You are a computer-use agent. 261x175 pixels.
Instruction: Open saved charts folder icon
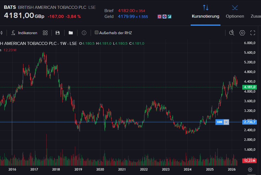click(x=71, y=33)
